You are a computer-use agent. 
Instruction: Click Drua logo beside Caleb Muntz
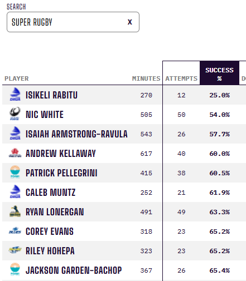(15, 191)
